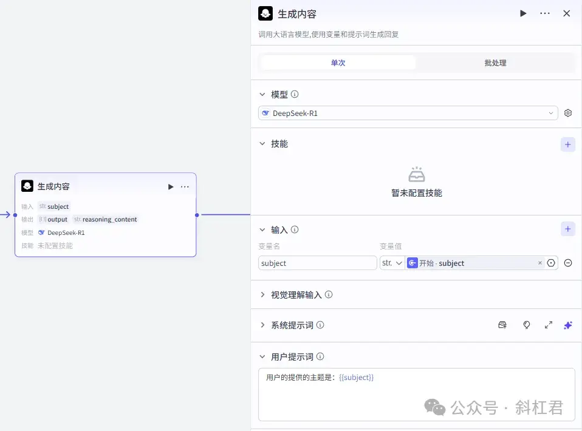Viewport: 582px width, 431px height.
Task: Open the canvas node three-dot menu
Action: [x=185, y=186]
